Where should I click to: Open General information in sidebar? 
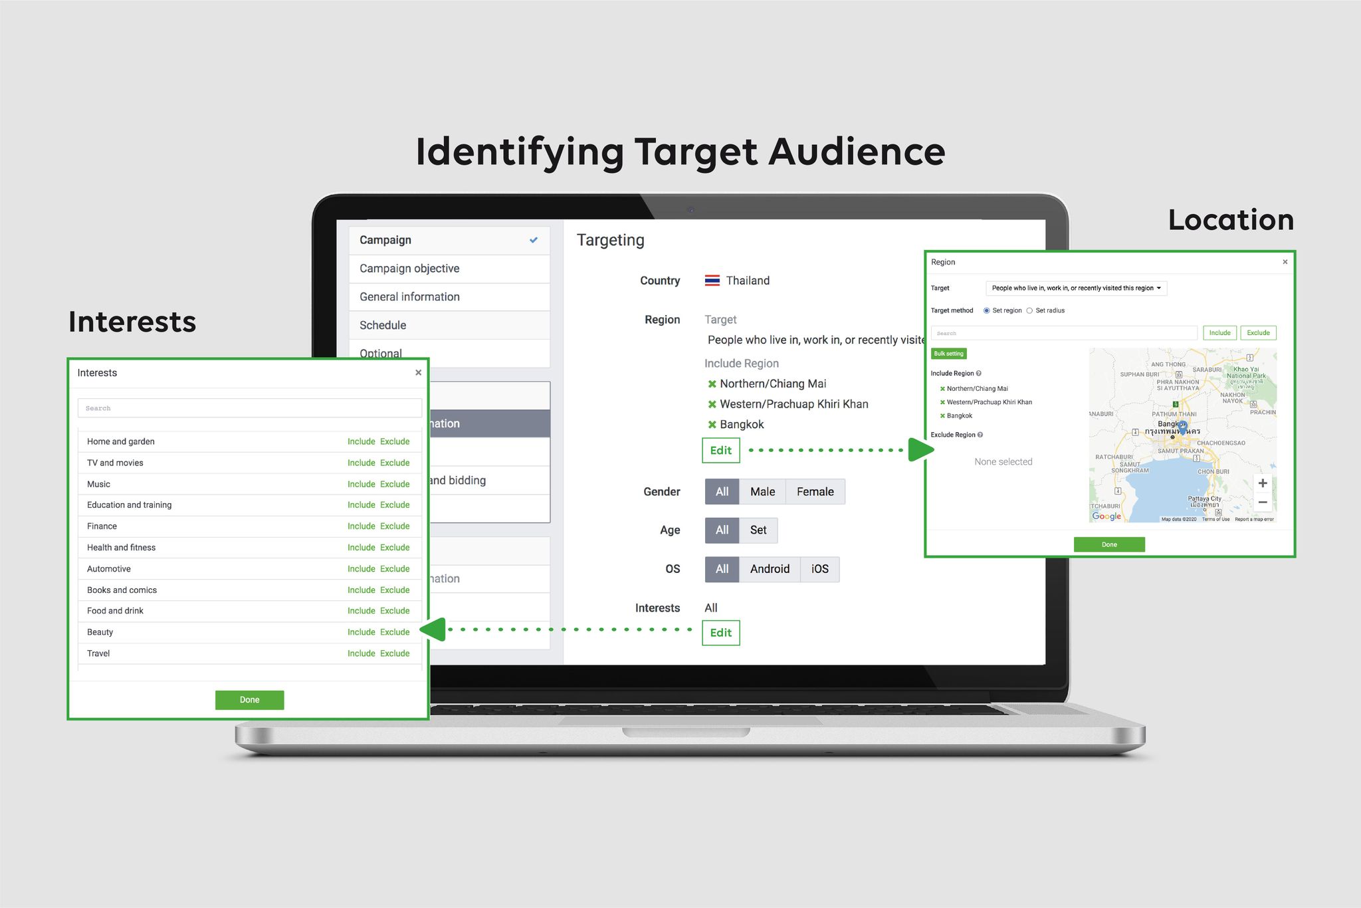pos(449,297)
